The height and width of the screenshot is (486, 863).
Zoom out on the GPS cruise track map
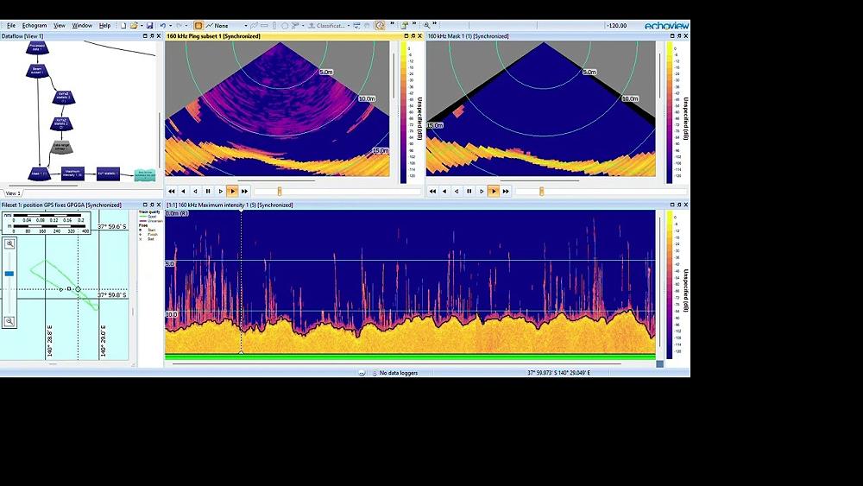(x=9, y=321)
